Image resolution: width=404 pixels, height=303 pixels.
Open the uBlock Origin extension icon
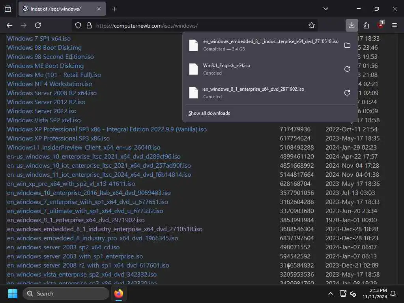pos(381,25)
